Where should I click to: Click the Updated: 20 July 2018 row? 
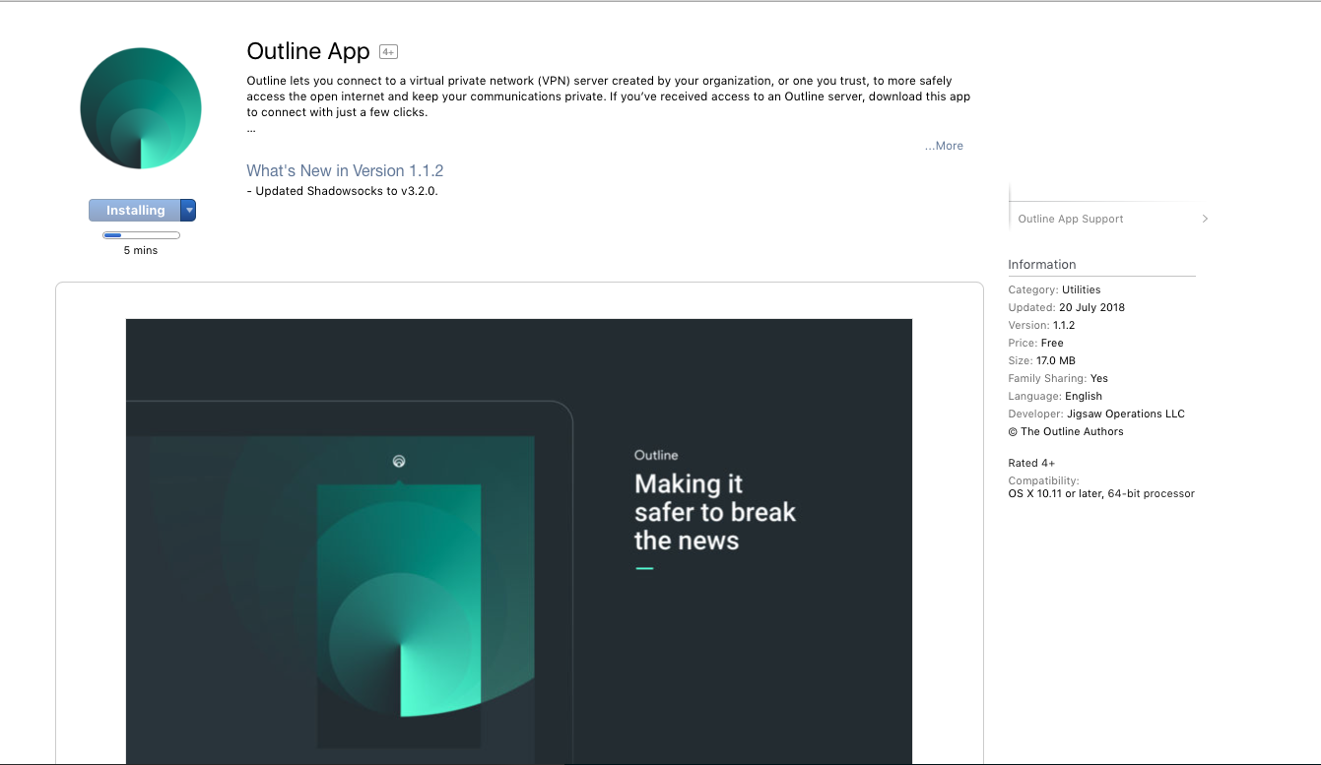pyautogui.click(x=1066, y=307)
